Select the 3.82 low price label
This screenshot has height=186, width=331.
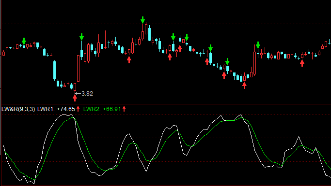pos(87,94)
